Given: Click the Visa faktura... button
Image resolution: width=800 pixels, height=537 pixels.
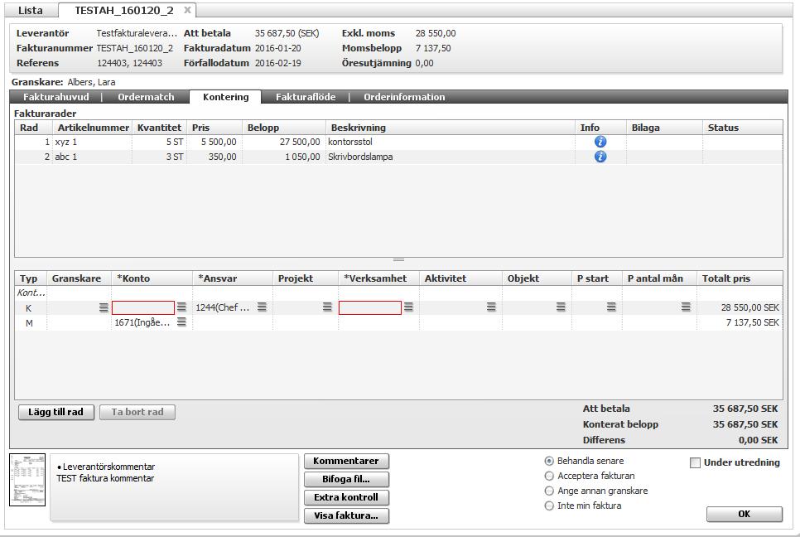Looking at the screenshot, I should coord(346,515).
